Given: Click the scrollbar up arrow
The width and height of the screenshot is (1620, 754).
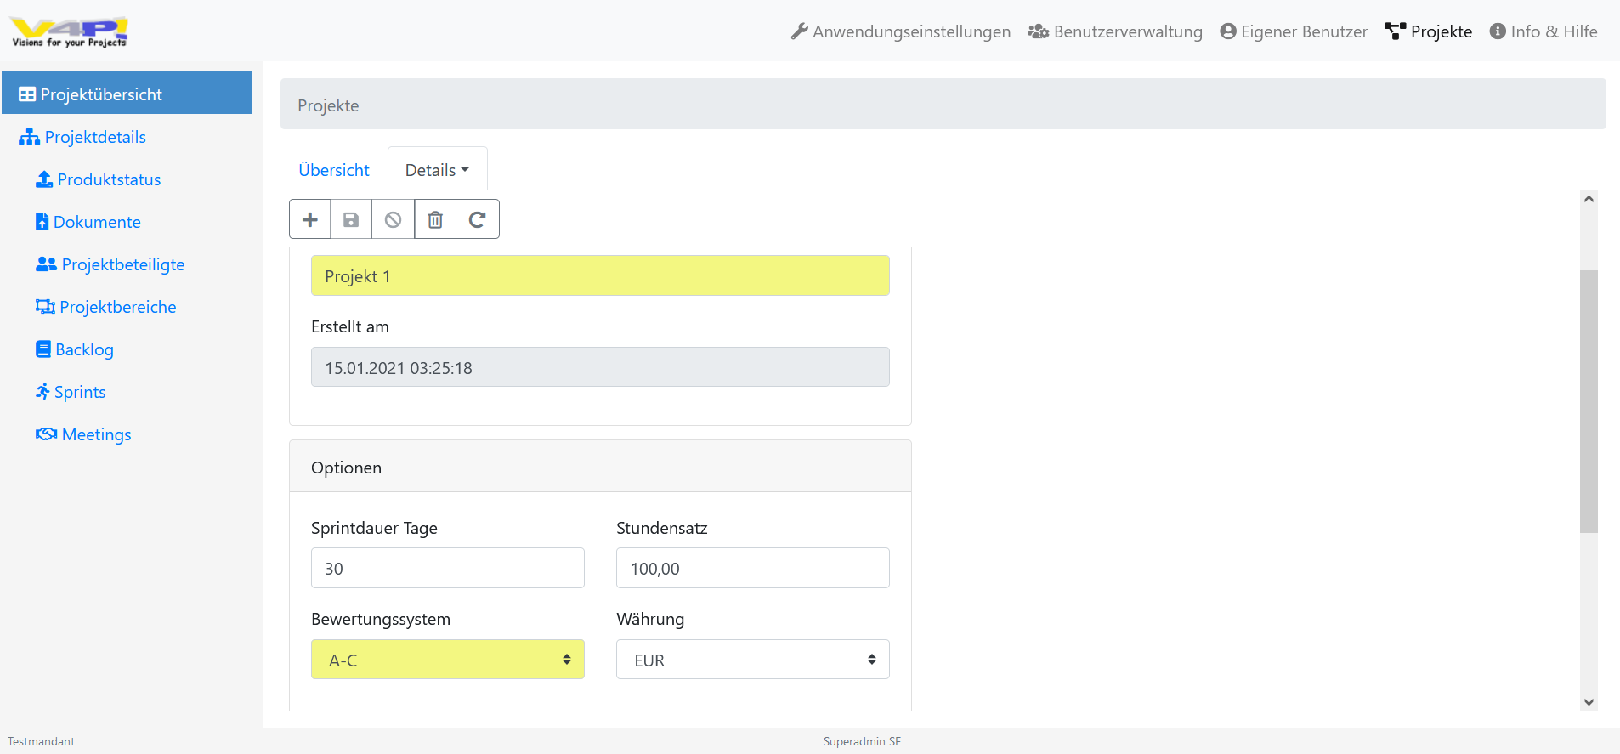Looking at the screenshot, I should (x=1589, y=199).
